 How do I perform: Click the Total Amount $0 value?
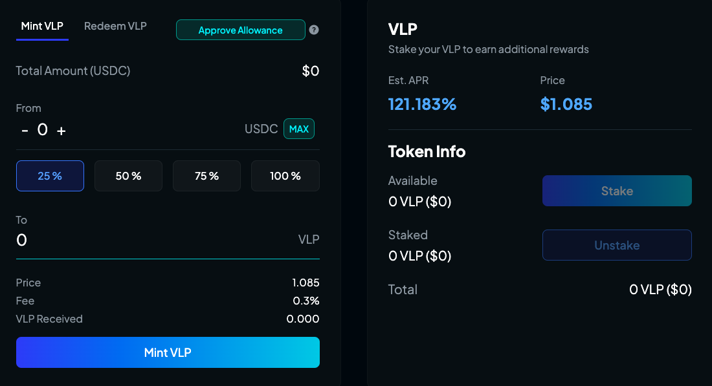pos(310,71)
